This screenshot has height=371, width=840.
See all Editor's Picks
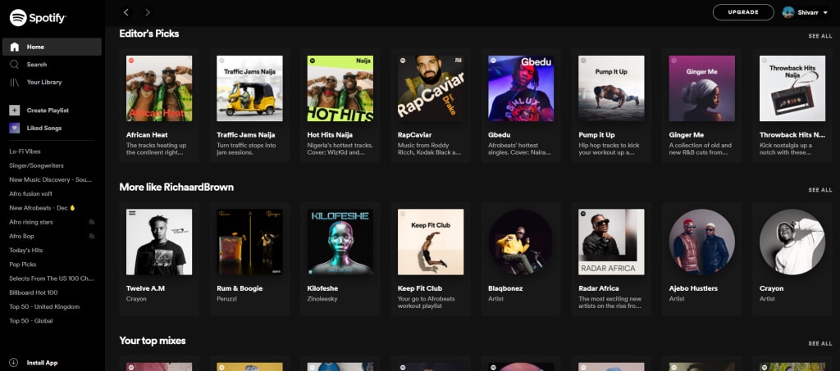(820, 36)
